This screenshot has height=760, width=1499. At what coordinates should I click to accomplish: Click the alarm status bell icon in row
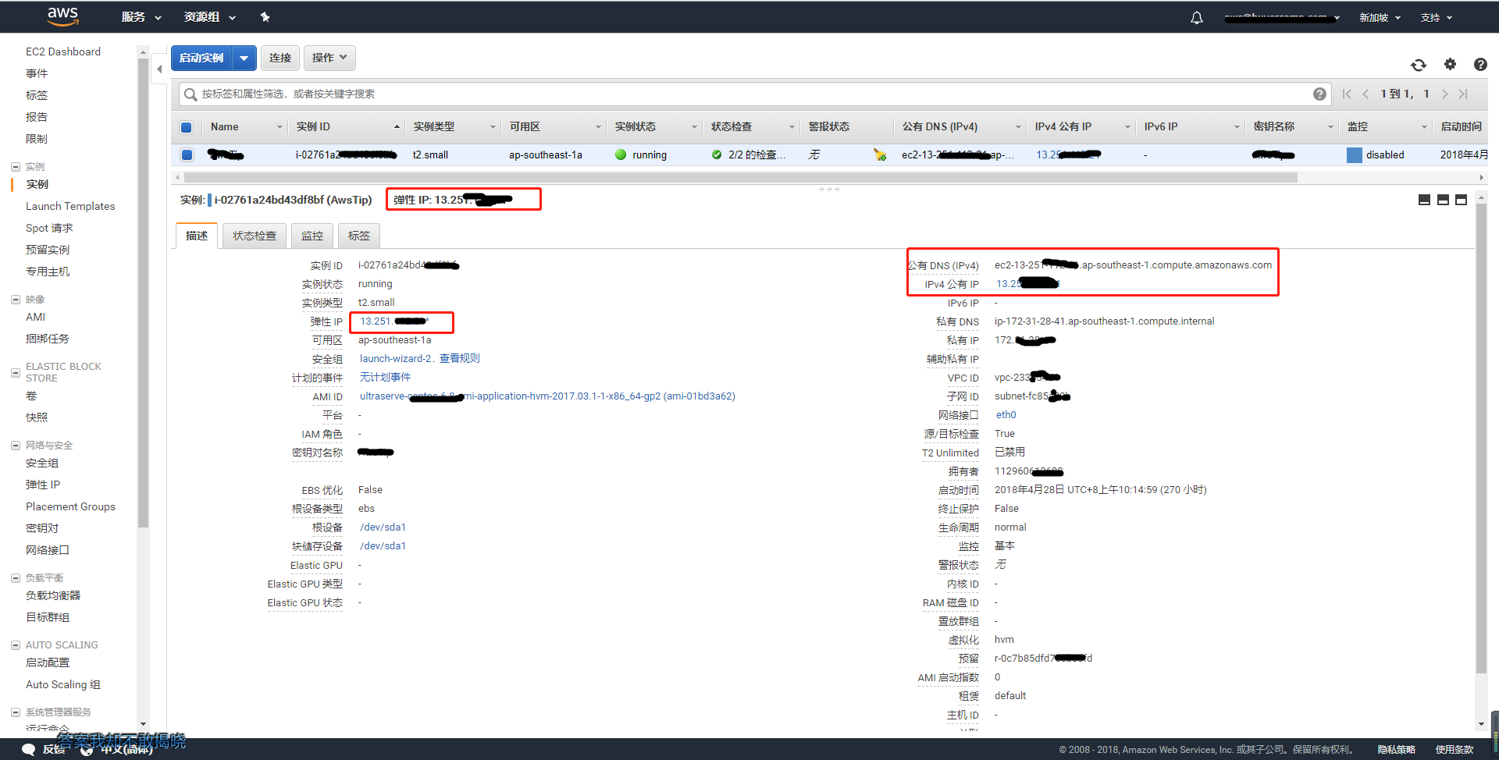[880, 154]
